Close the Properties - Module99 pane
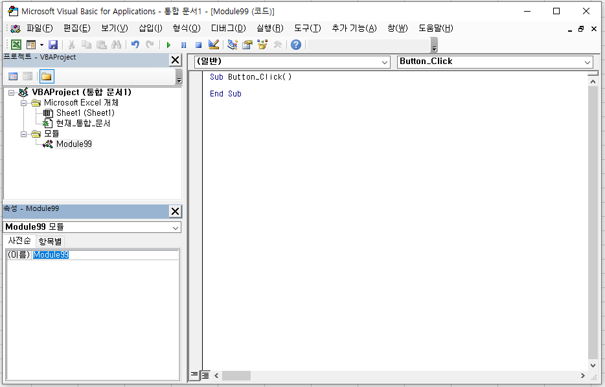 [175, 211]
